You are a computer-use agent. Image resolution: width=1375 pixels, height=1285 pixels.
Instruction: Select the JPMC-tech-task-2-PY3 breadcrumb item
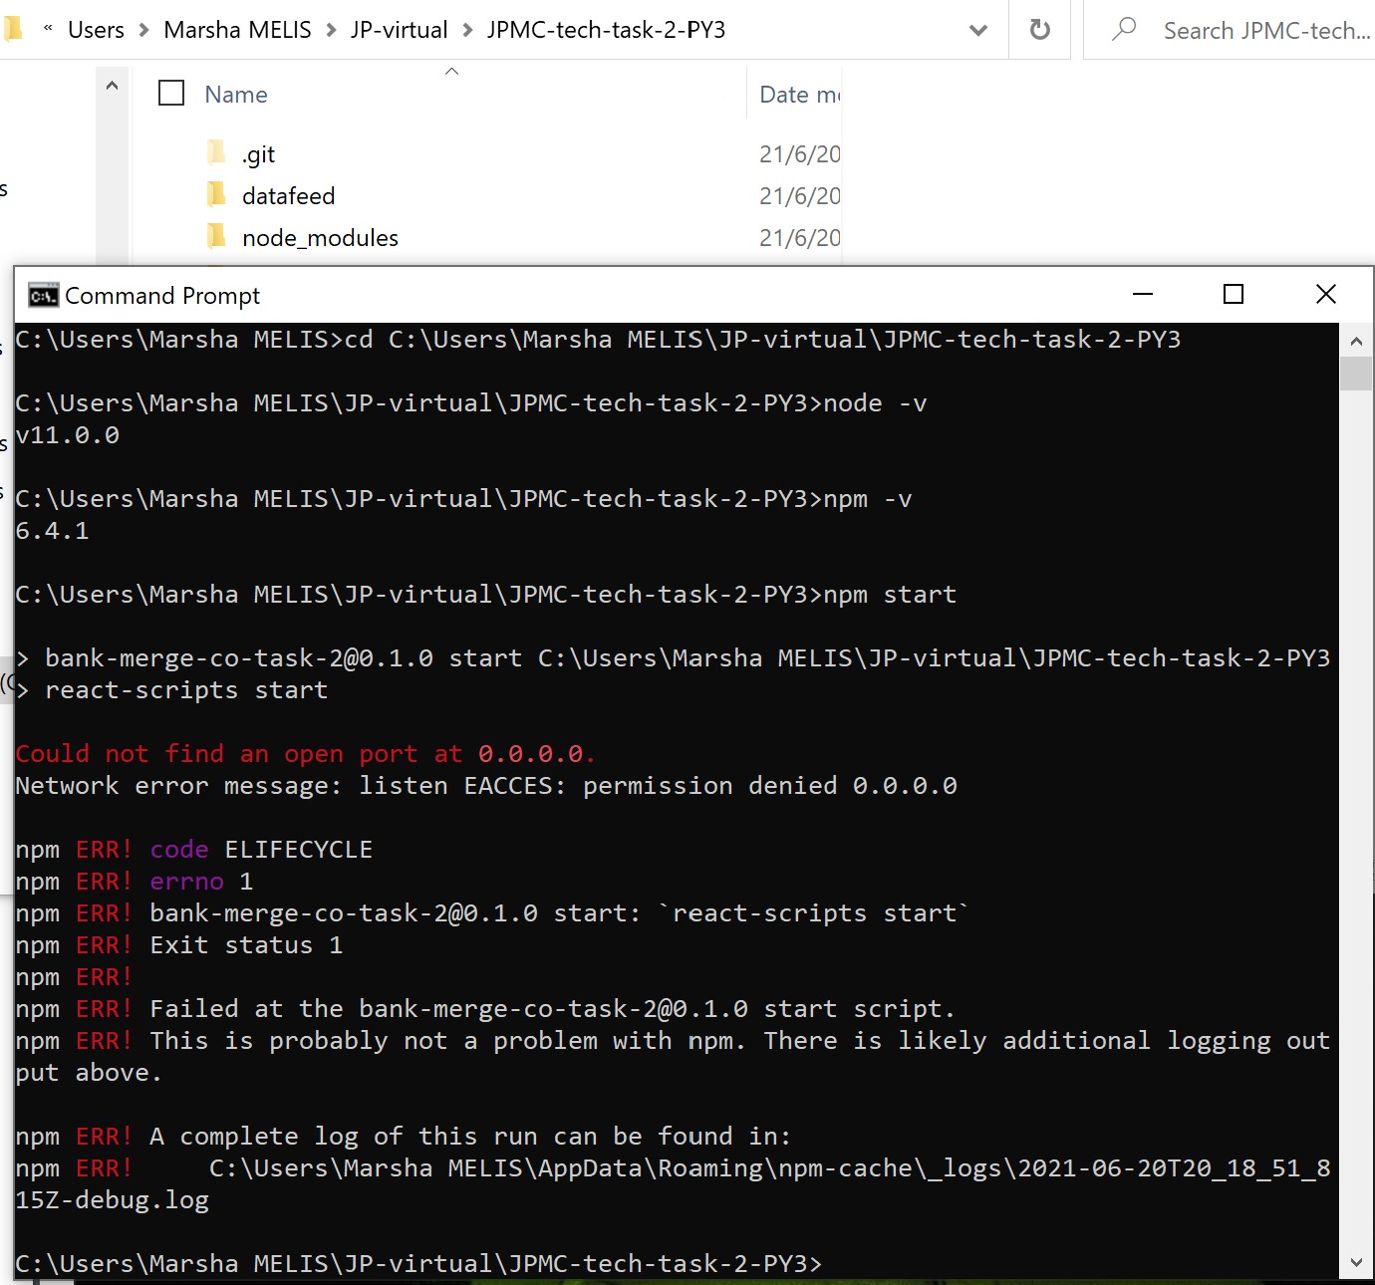(x=608, y=30)
